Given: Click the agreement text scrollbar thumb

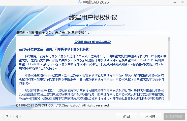Looking at the screenshot, I should (x=169, y=39).
